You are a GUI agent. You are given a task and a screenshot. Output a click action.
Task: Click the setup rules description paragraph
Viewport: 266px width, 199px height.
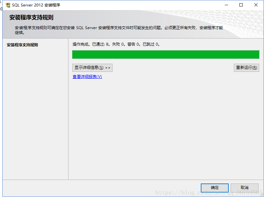[x=119, y=30]
